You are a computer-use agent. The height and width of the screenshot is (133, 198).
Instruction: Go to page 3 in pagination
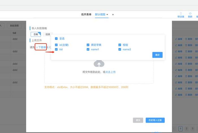pos(192,128)
